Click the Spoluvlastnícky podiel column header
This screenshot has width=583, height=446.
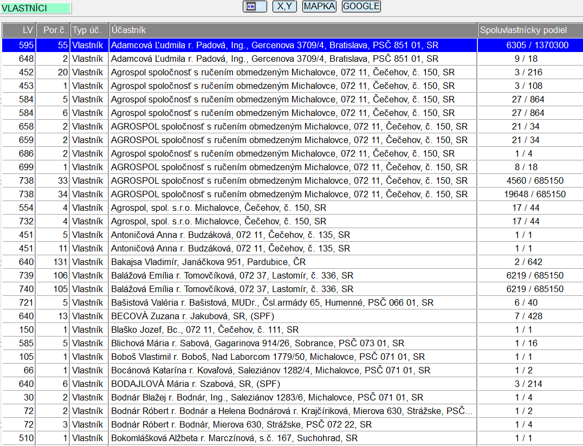click(530, 30)
